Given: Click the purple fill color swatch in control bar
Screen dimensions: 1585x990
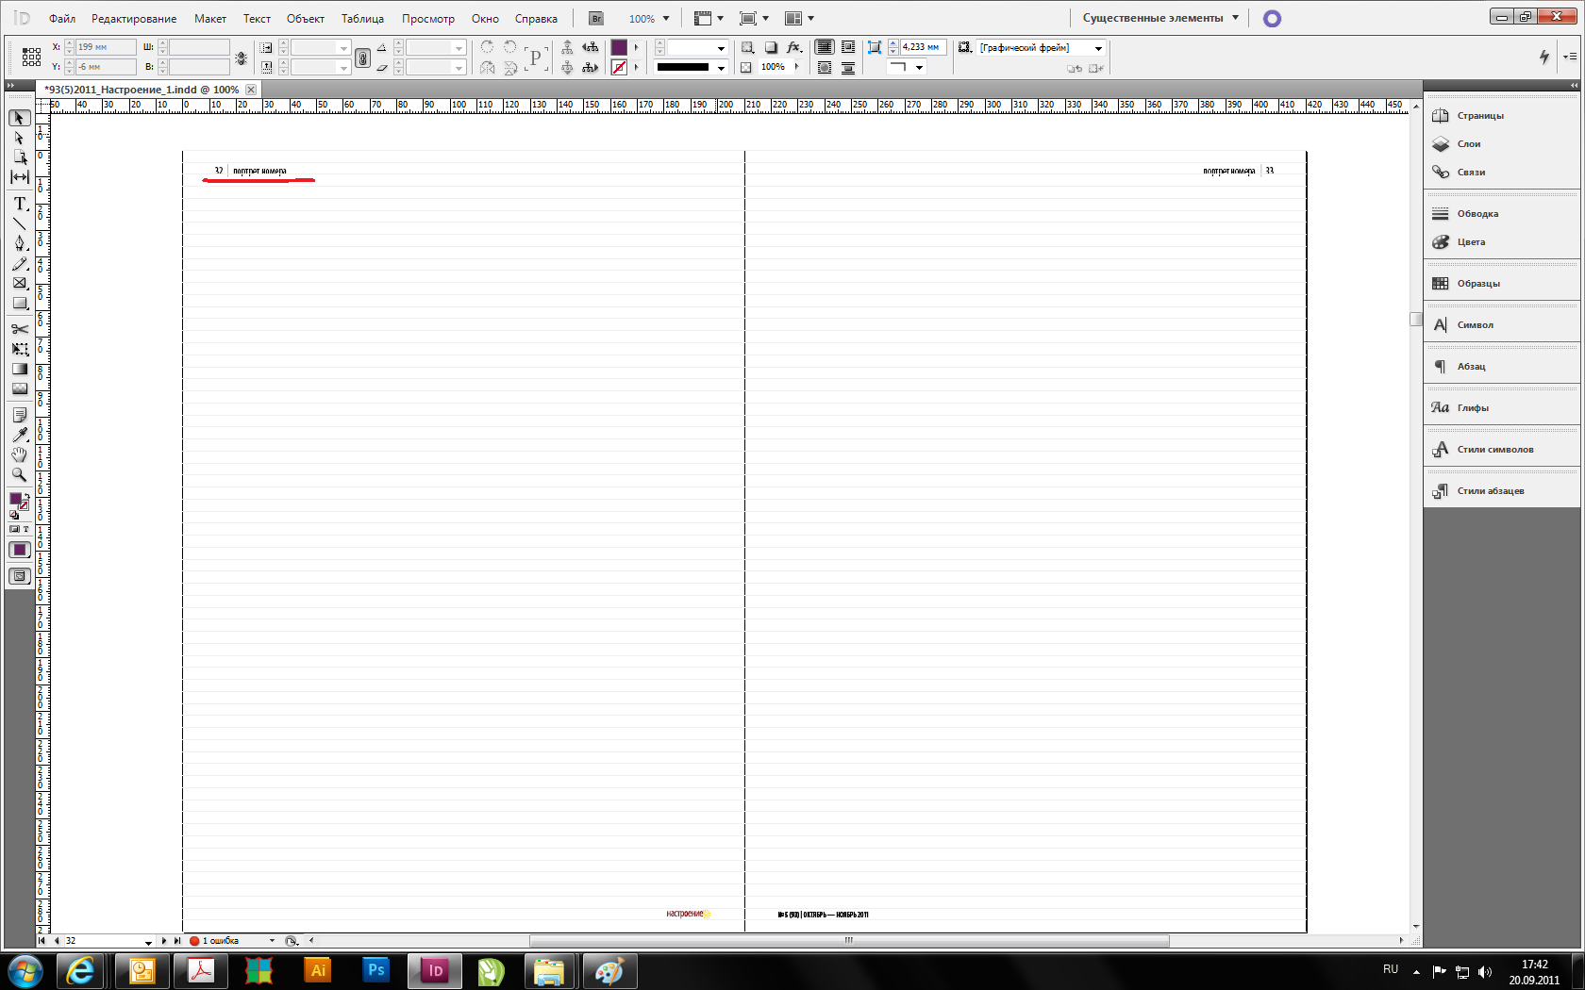Looking at the screenshot, I should coord(619,47).
